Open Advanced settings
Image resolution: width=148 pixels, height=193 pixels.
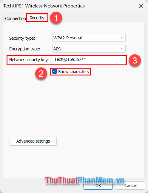point(33,141)
